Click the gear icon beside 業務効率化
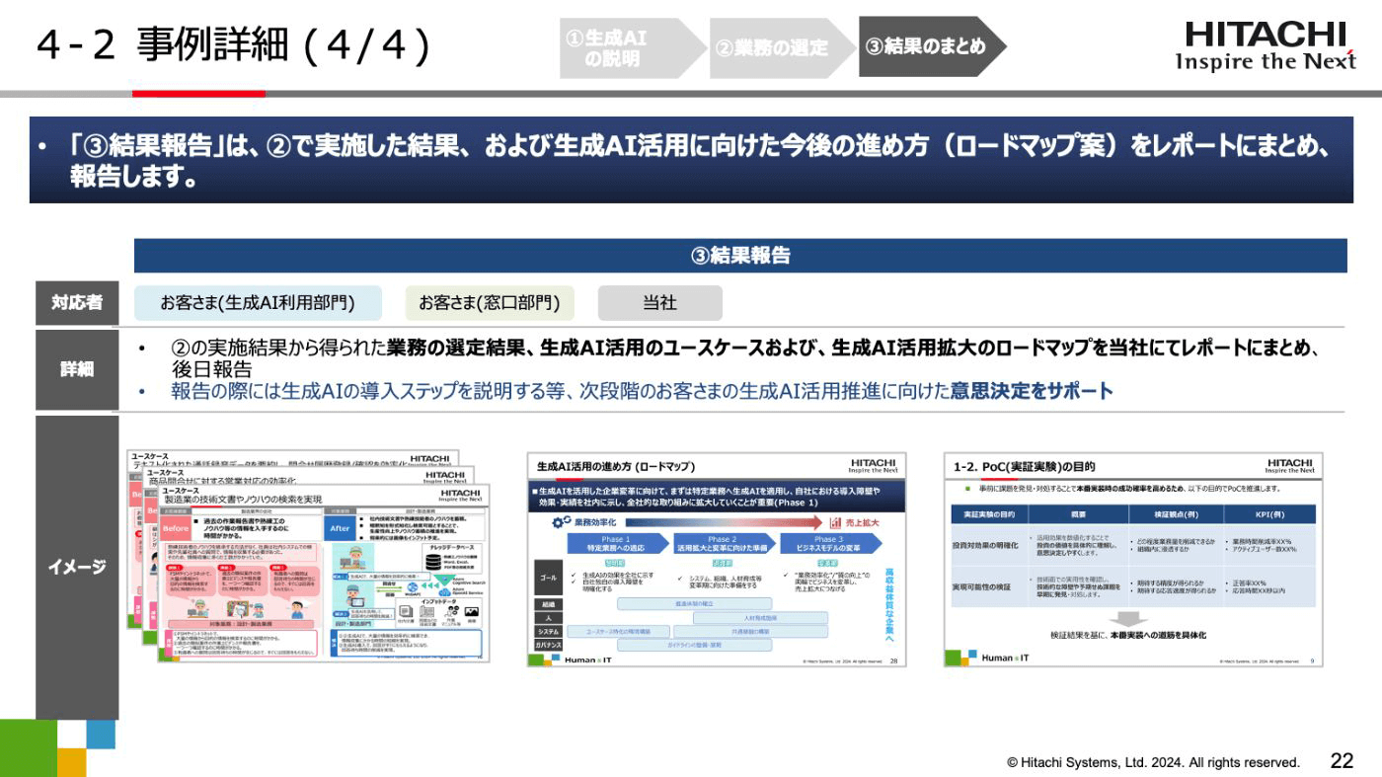 point(558,523)
